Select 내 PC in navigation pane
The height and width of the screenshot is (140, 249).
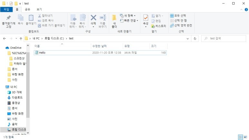pos(11,87)
